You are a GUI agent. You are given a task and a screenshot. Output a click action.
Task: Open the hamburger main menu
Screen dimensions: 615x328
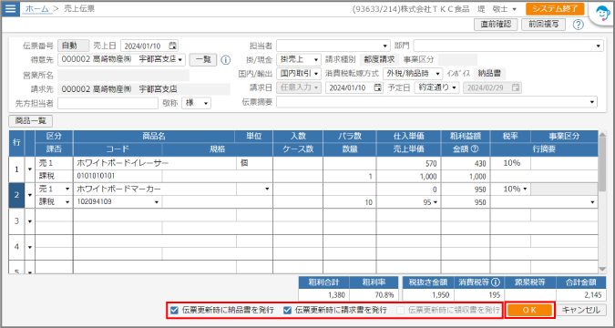click(x=10, y=8)
